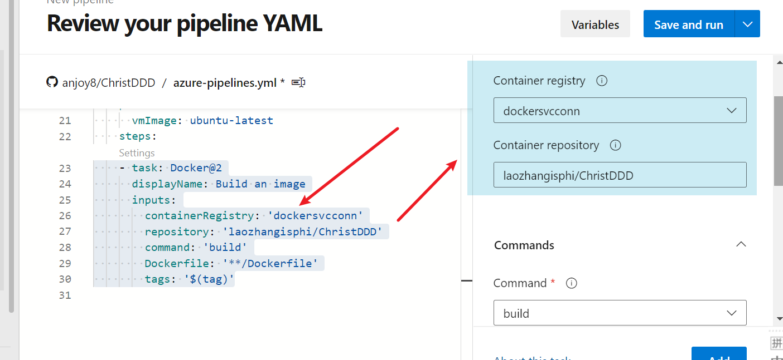Viewport: 783px width, 360px height.
Task: Click displayName: Build an image text
Action: (219, 184)
